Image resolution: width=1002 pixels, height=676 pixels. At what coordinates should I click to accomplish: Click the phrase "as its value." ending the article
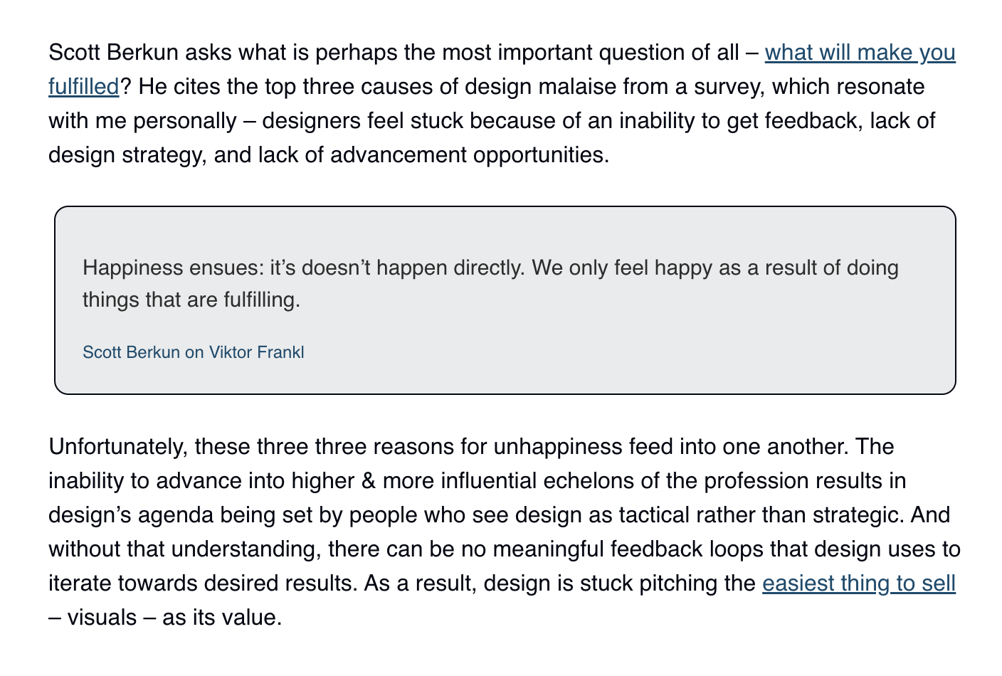coord(222,618)
